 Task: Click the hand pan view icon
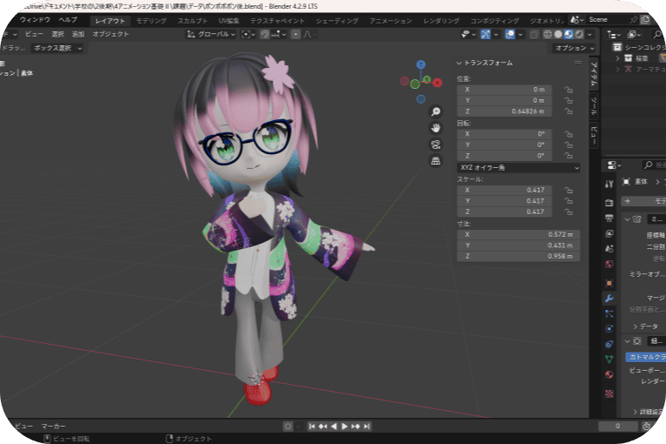pos(436,128)
